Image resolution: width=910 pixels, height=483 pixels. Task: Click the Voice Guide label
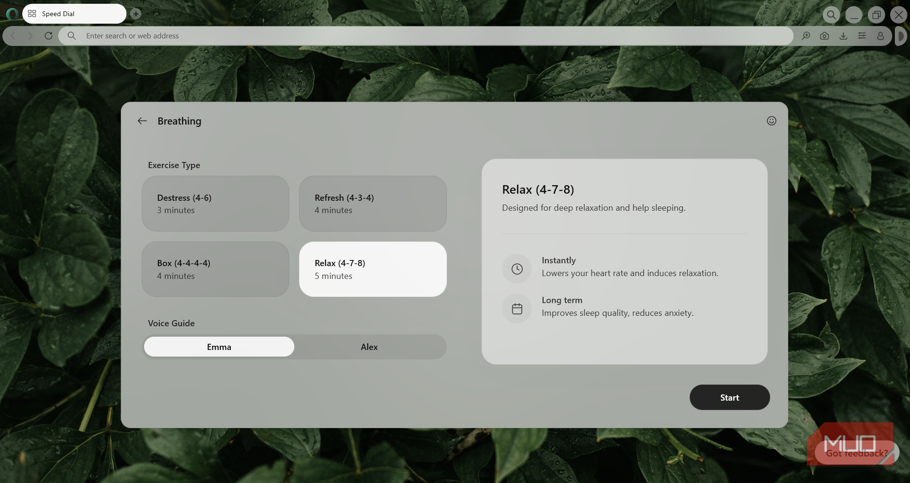(x=171, y=323)
